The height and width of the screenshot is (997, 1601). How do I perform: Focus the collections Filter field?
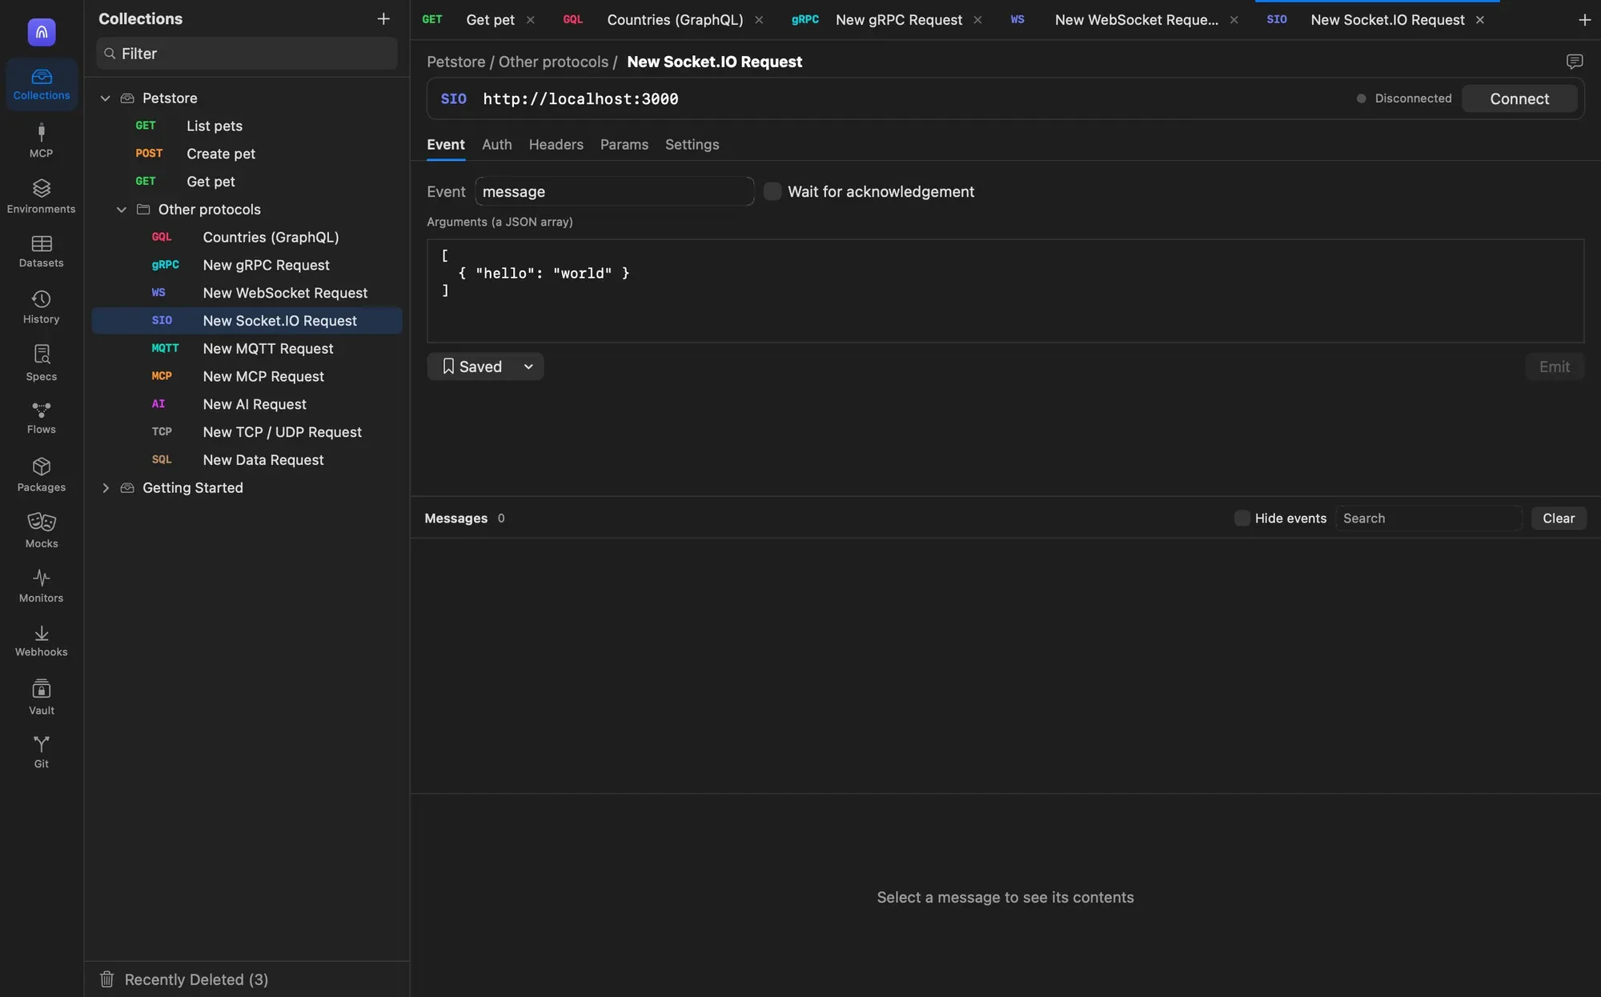[247, 54]
